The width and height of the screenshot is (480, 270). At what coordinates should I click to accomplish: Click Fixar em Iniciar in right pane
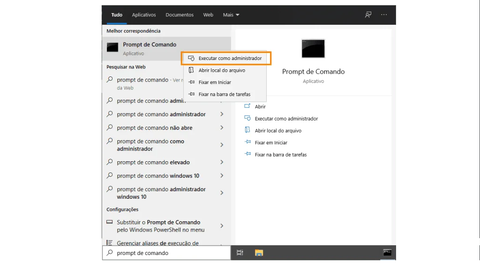click(x=271, y=142)
